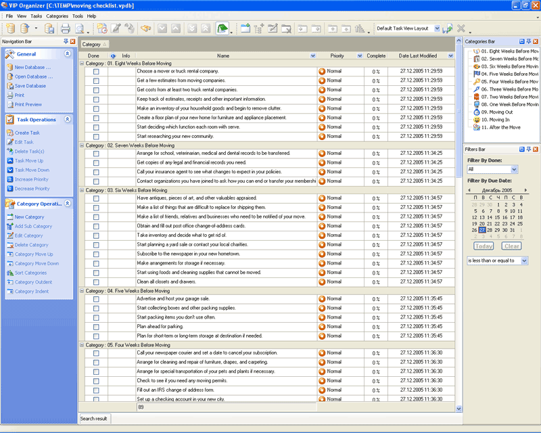This screenshot has height=433, width=541.
Task: Mark 'Call your insurance agent' task done
Action: 96,172
